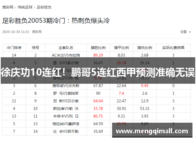Open the 足彩胜负 breadcrumb link
The height and width of the screenshot is (141, 196).
coord(44,7)
